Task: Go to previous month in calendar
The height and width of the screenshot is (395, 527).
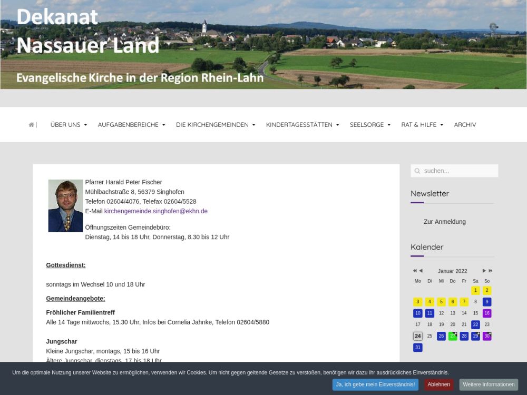Action: [x=421, y=271]
